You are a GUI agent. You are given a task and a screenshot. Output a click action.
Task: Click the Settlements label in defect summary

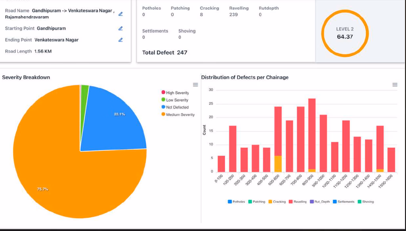[155, 31]
